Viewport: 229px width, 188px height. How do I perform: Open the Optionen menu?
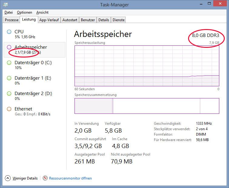25,12
